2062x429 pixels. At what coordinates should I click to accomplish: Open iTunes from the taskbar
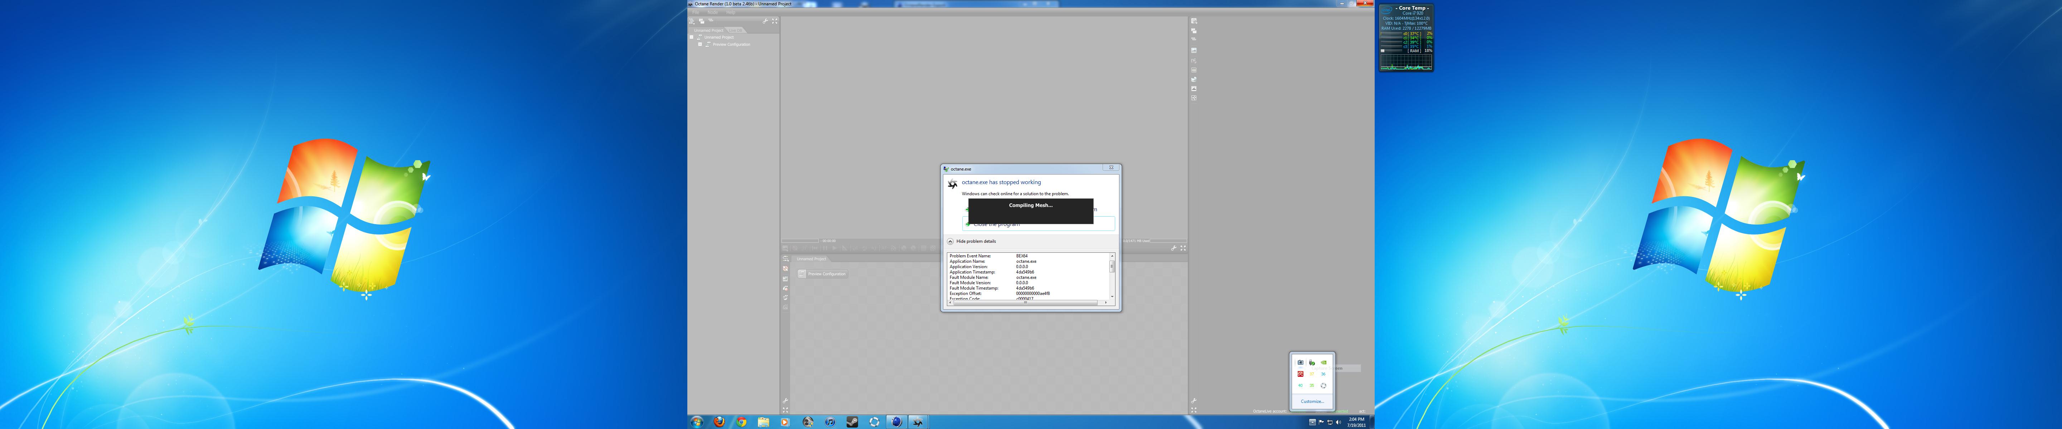pos(830,422)
